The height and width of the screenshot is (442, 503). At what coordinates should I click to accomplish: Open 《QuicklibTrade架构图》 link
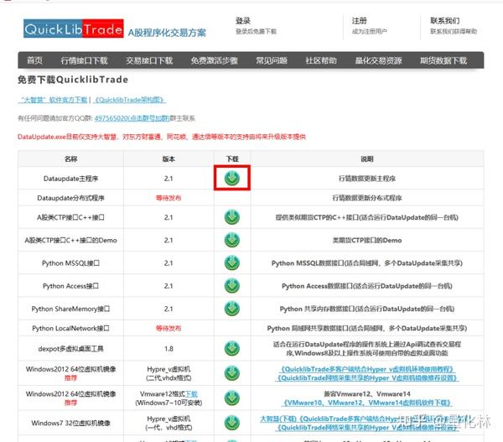pos(129,100)
